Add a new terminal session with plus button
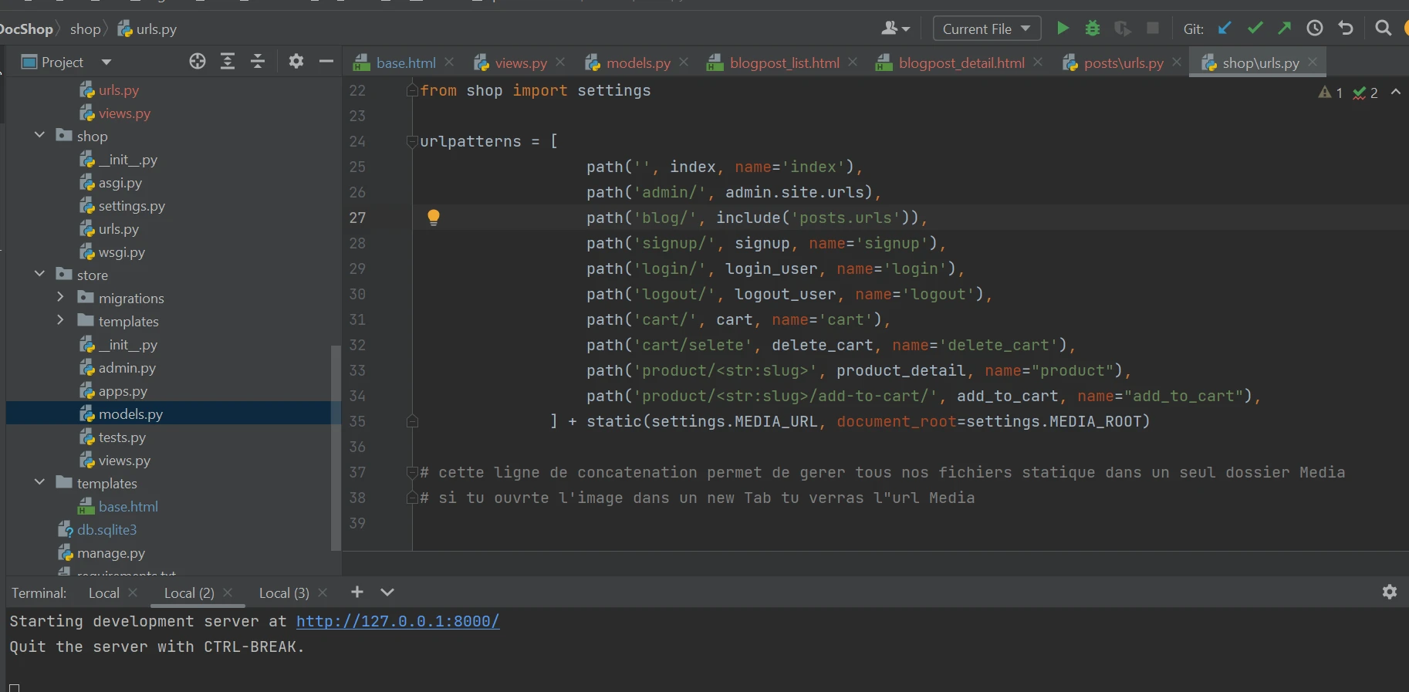 pos(356,592)
